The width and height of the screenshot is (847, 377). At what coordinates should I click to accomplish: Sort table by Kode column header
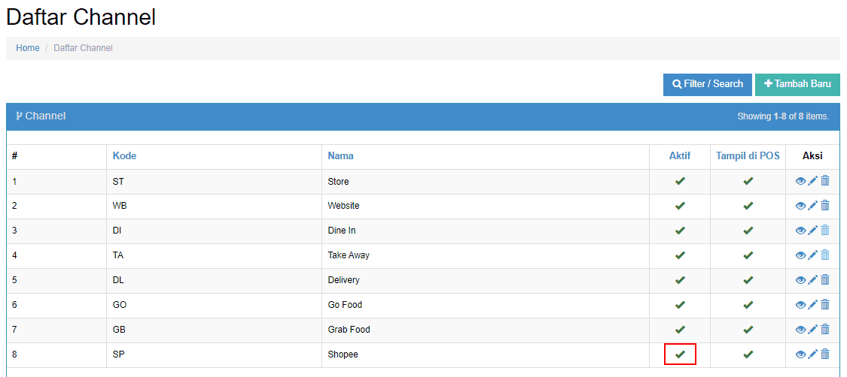pyautogui.click(x=124, y=156)
